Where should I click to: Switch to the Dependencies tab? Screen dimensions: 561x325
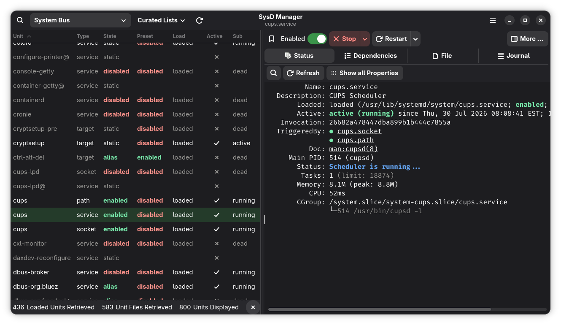point(371,56)
